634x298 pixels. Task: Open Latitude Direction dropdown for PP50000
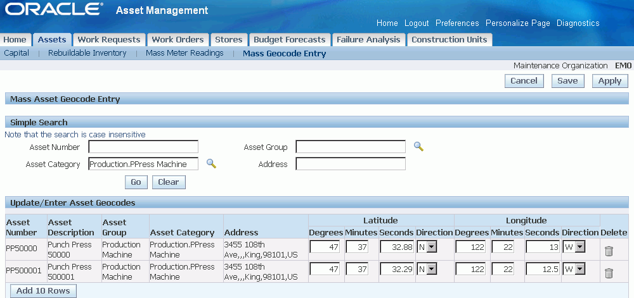tap(427, 247)
